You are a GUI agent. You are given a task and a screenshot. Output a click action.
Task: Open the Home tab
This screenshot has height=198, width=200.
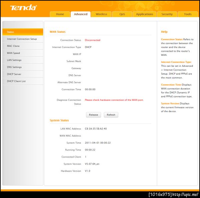coord(60,14)
